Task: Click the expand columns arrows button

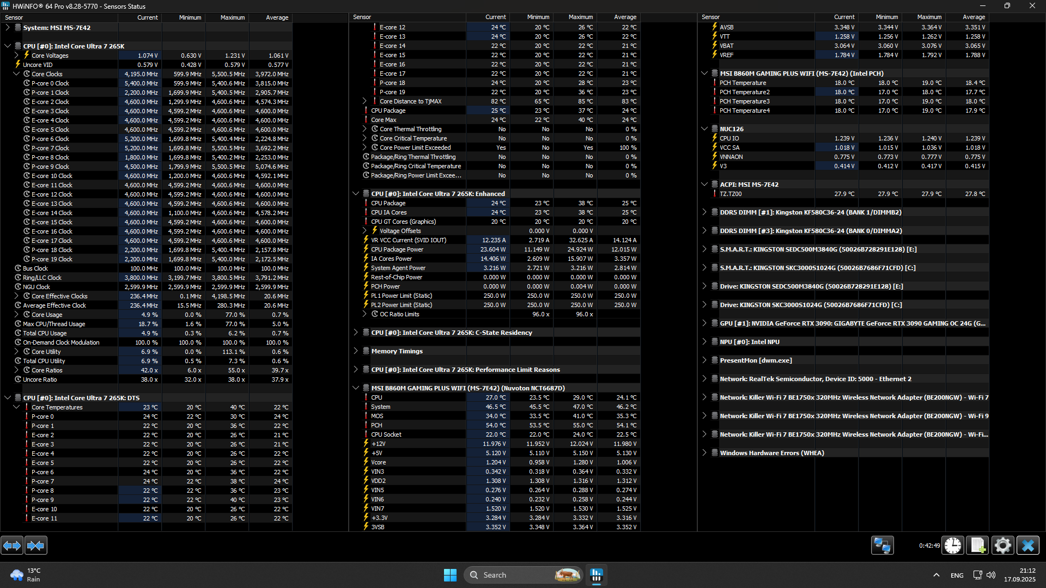Action: click(12, 545)
